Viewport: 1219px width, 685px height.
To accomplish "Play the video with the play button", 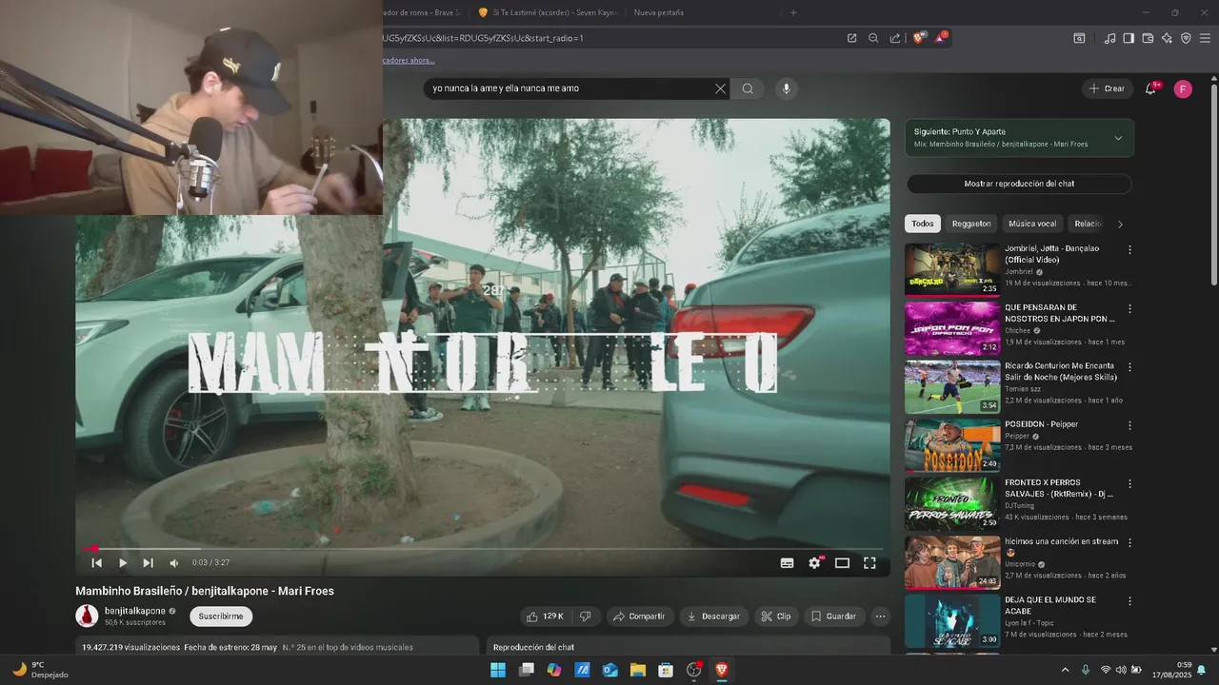I will coord(122,563).
